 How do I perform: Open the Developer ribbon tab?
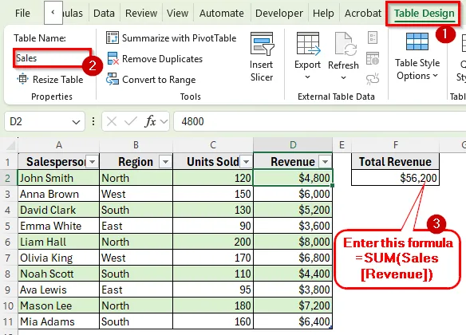pos(279,13)
